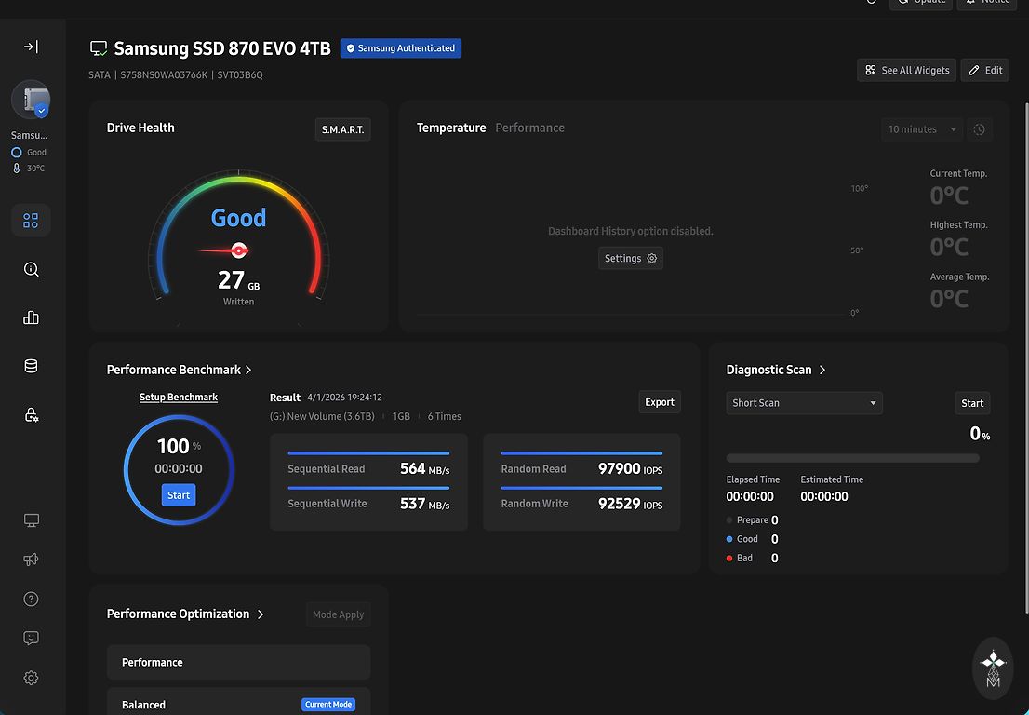This screenshot has width=1029, height=715.
Task: Open the 10 minutes time range dropdown
Action: point(922,129)
